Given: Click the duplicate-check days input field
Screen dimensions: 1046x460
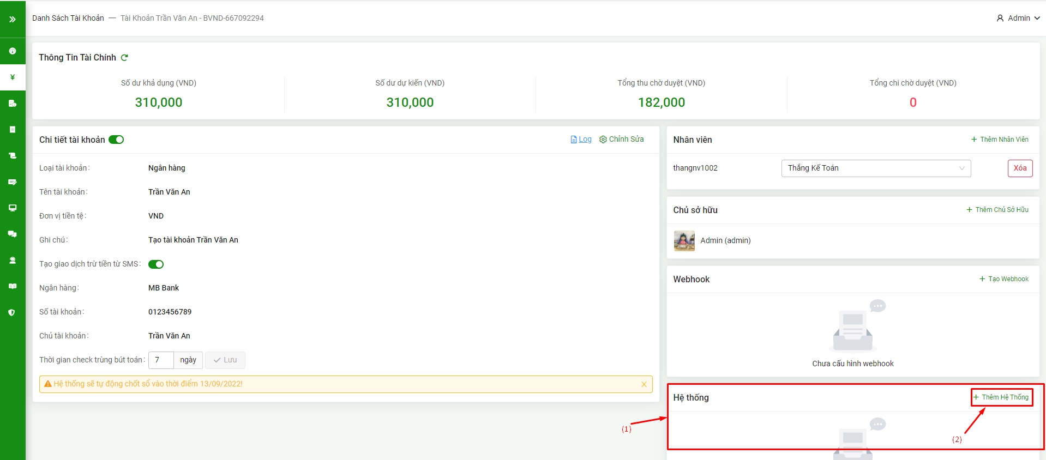Looking at the screenshot, I should pyautogui.click(x=161, y=360).
